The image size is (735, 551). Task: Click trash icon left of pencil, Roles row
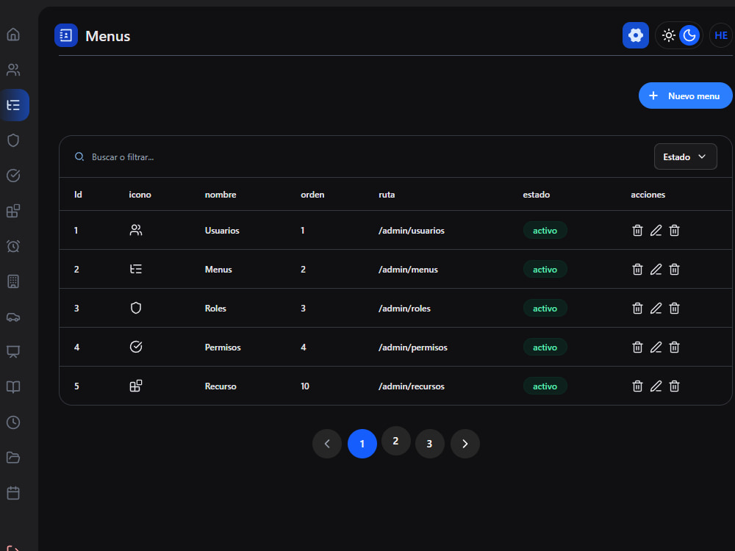click(637, 309)
